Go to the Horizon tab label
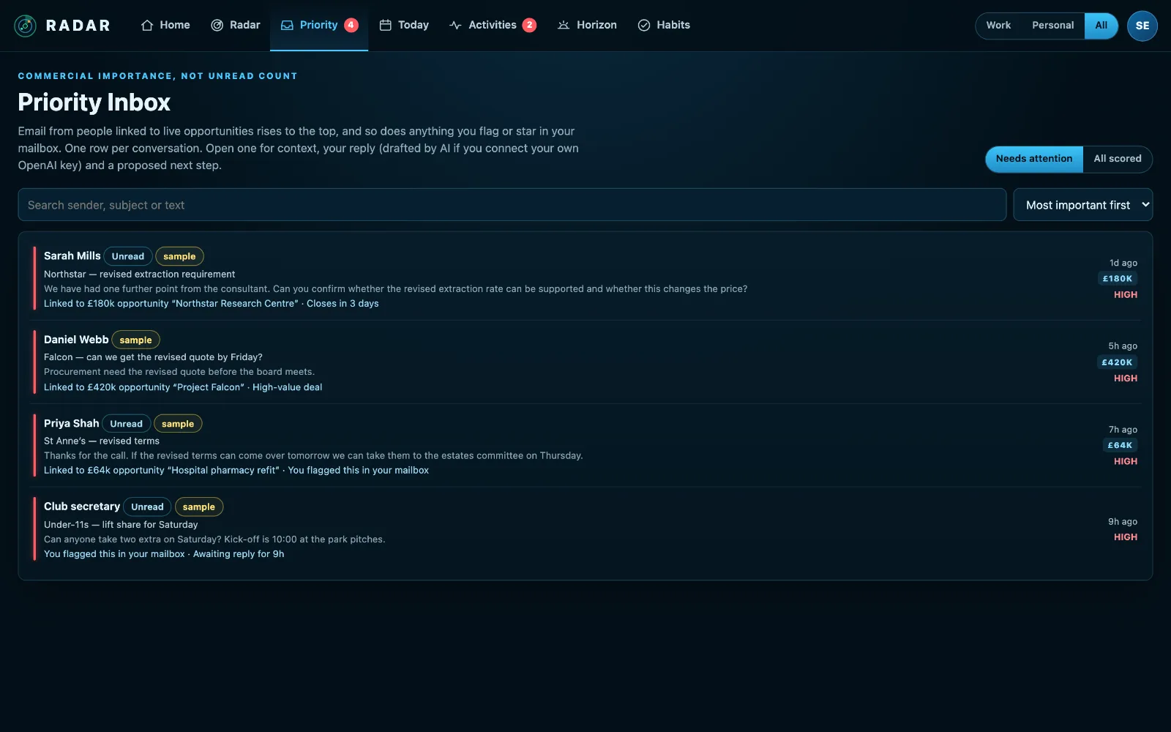The height and width of the screenshot is (732, 1171). click(x=596, y=26)
